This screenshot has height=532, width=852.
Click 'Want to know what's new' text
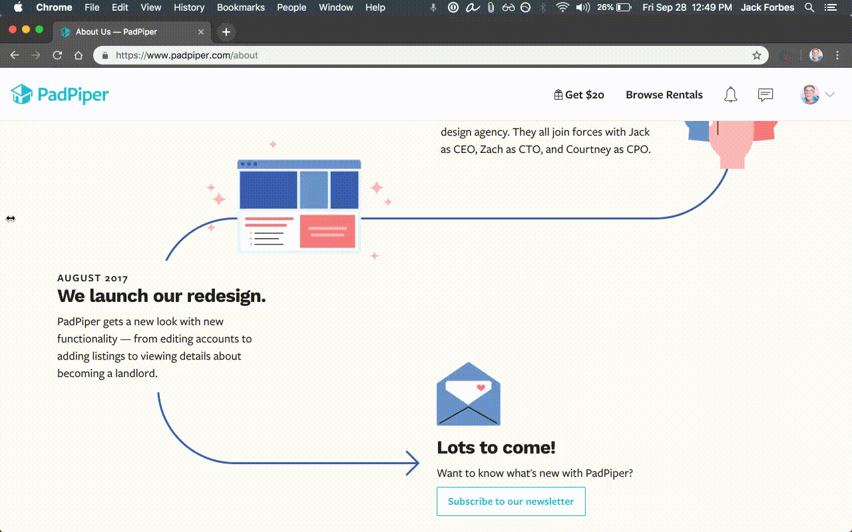[x=535, y=473]
